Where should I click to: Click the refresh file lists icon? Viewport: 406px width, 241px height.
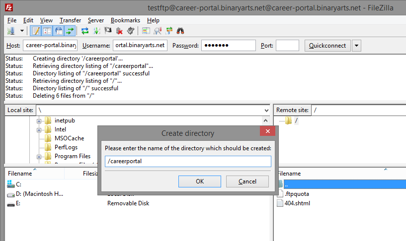point(85,31)
